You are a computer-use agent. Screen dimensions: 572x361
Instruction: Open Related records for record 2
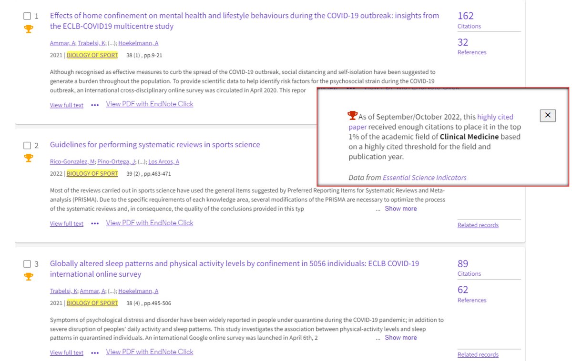(478, 225)
